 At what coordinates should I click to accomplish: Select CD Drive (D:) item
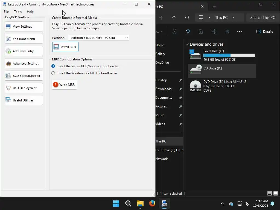coord(222,71)
